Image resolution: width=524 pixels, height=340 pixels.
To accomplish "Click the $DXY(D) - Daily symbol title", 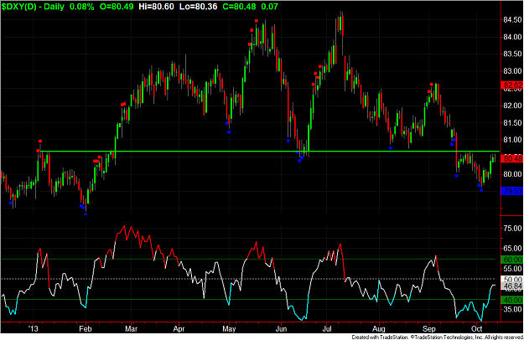I will (x=33, y=7).
